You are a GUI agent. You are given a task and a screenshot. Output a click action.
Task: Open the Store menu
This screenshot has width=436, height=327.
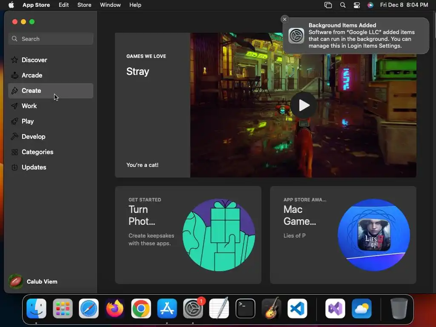point(84,5)
